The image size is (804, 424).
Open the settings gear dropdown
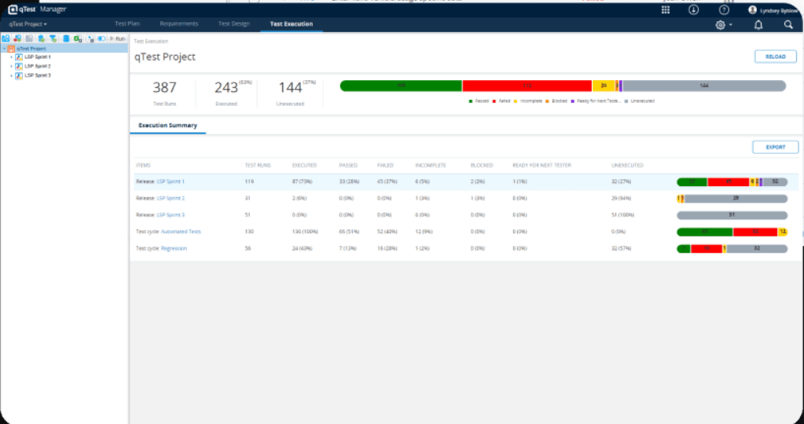click(x=724, y=24)
